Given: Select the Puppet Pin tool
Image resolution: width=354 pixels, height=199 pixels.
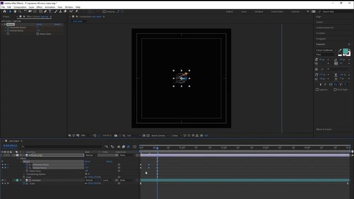Looking at the screenshot, I should point(76,11).
